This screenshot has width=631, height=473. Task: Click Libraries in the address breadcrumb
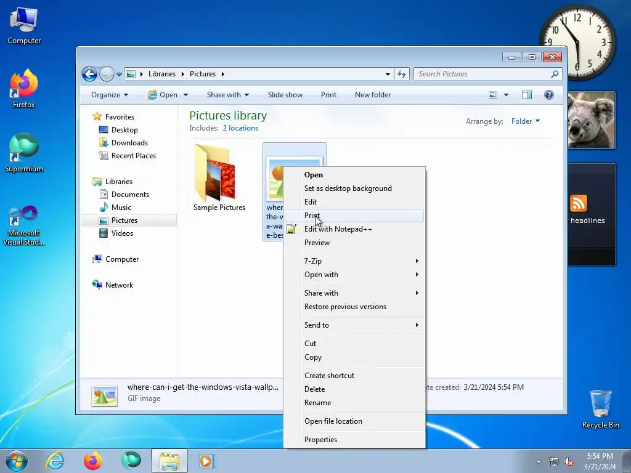(x=162, y=74)
